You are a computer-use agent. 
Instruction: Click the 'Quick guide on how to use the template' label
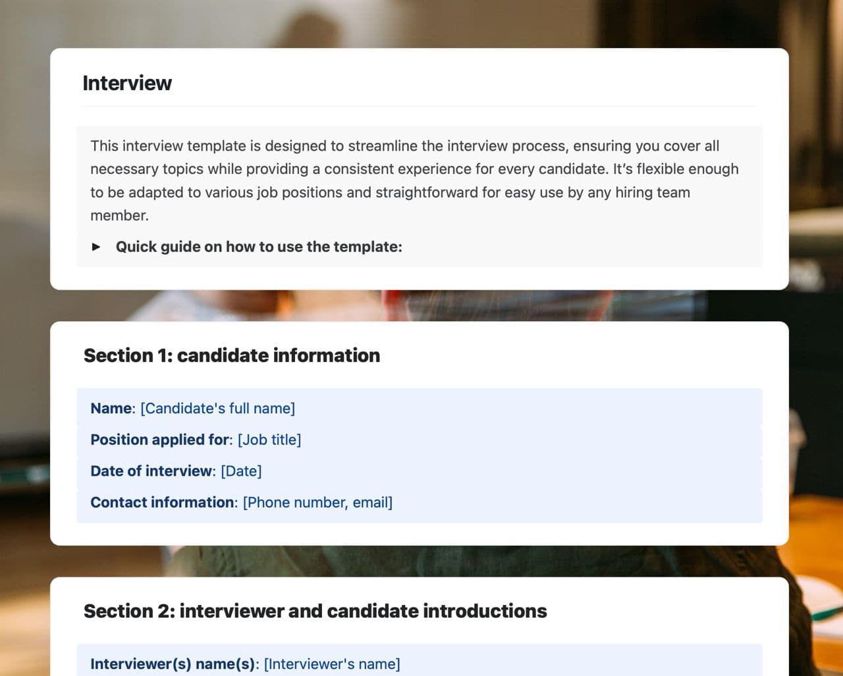(259, 247)
